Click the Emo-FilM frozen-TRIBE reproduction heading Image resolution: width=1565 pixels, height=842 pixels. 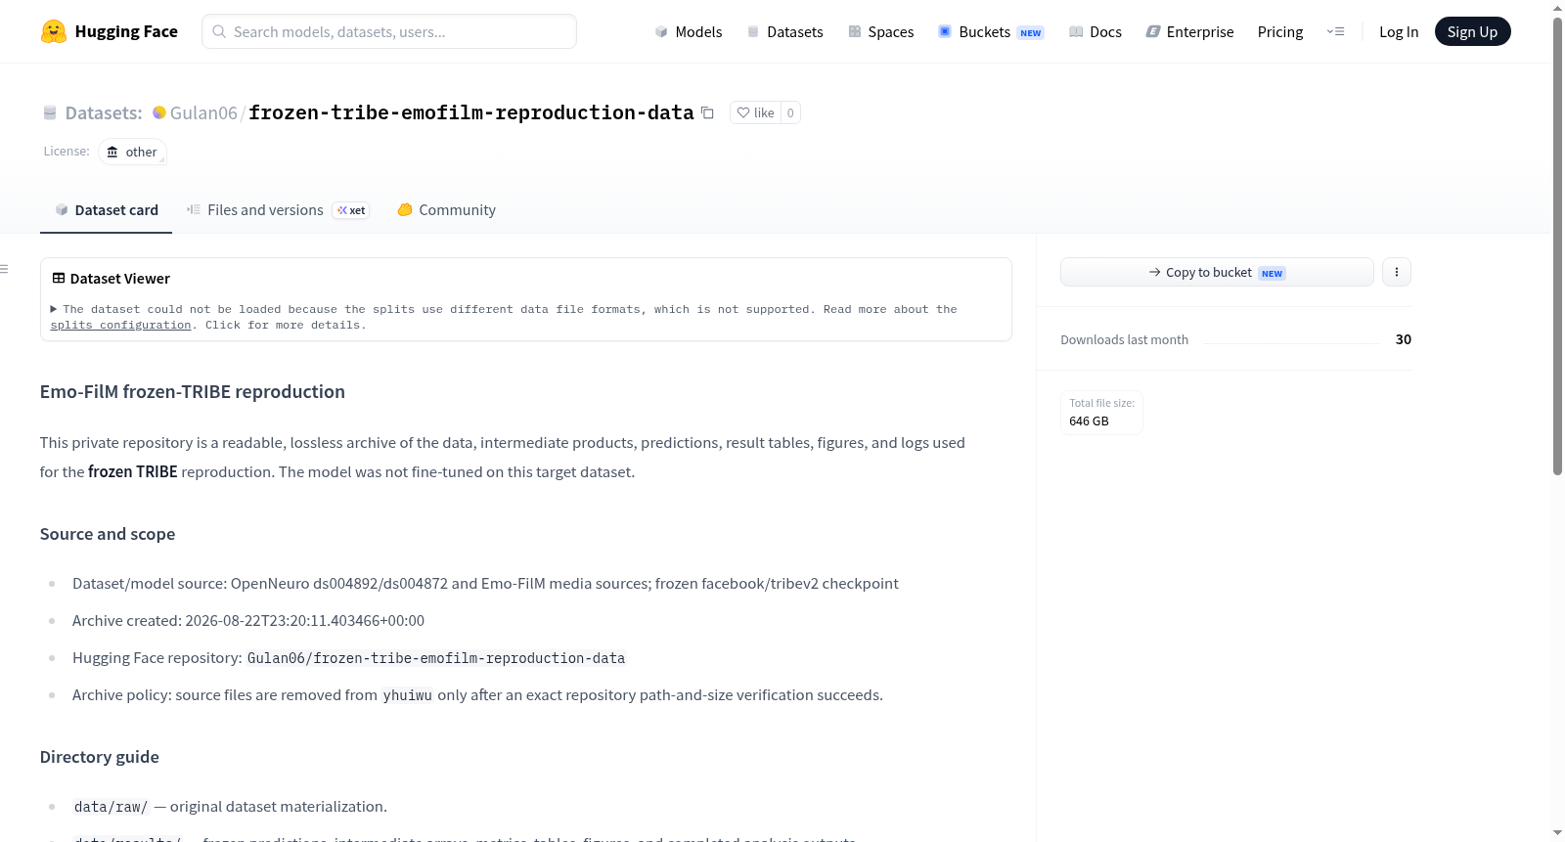[193, 391]
